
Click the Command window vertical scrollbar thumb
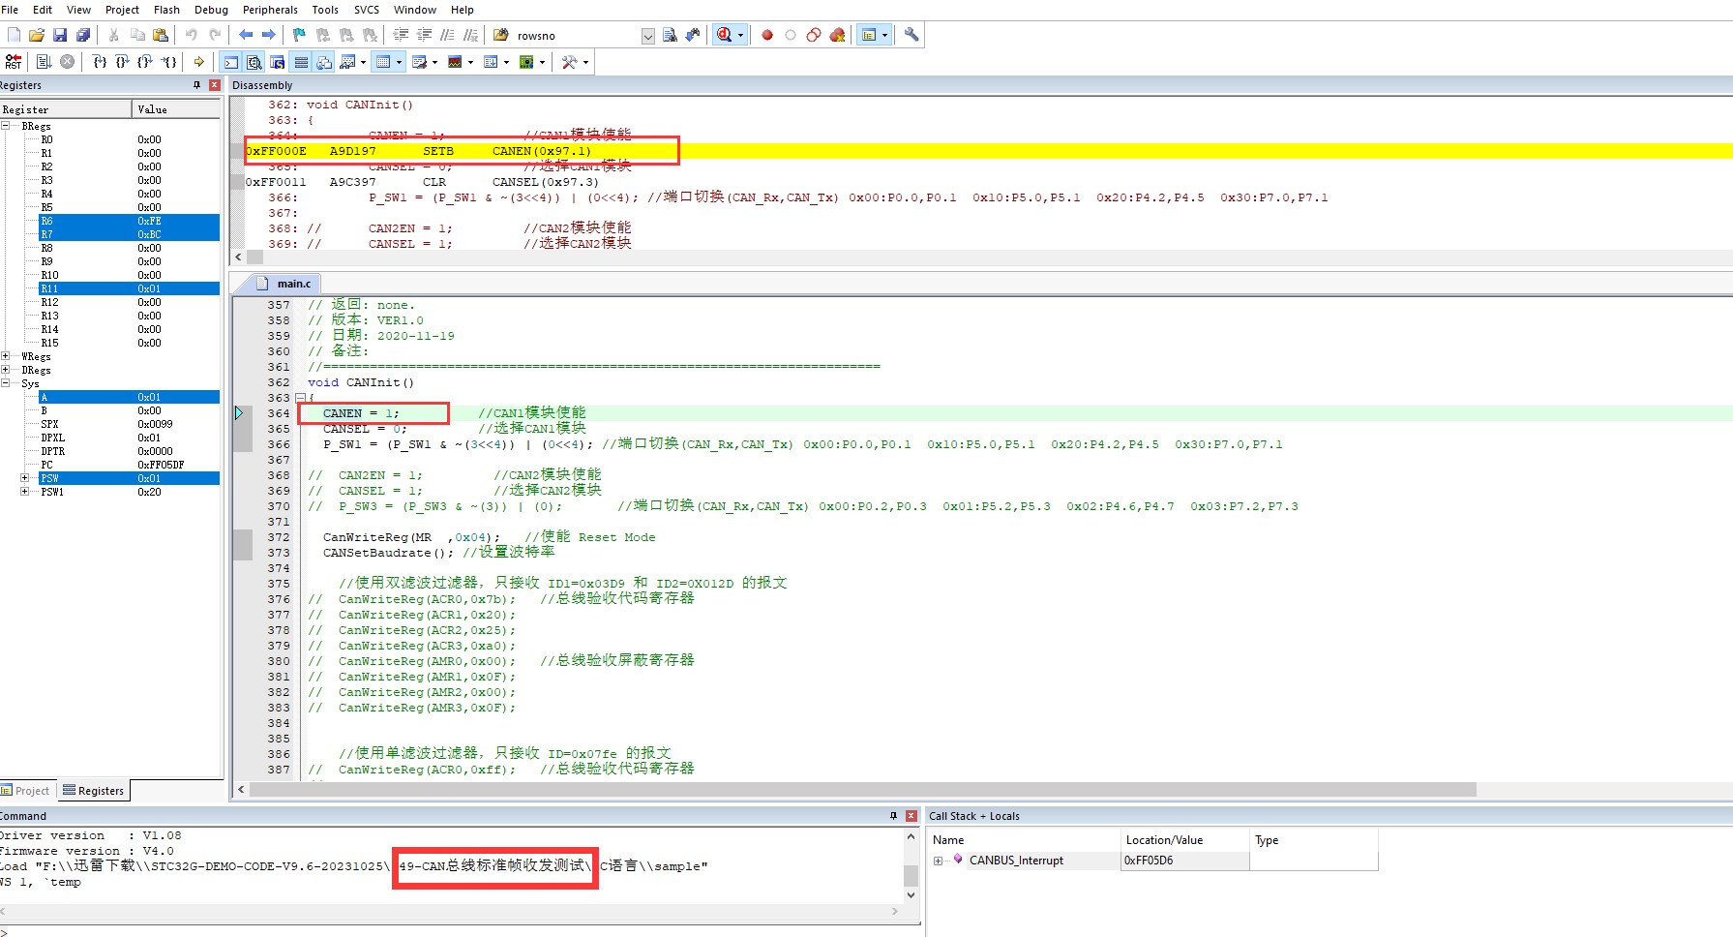click(x=911, y=876)
